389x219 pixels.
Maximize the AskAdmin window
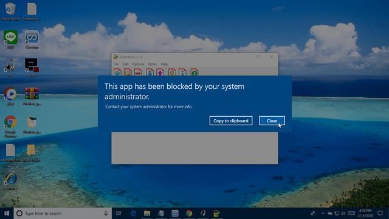click(258, 57)
